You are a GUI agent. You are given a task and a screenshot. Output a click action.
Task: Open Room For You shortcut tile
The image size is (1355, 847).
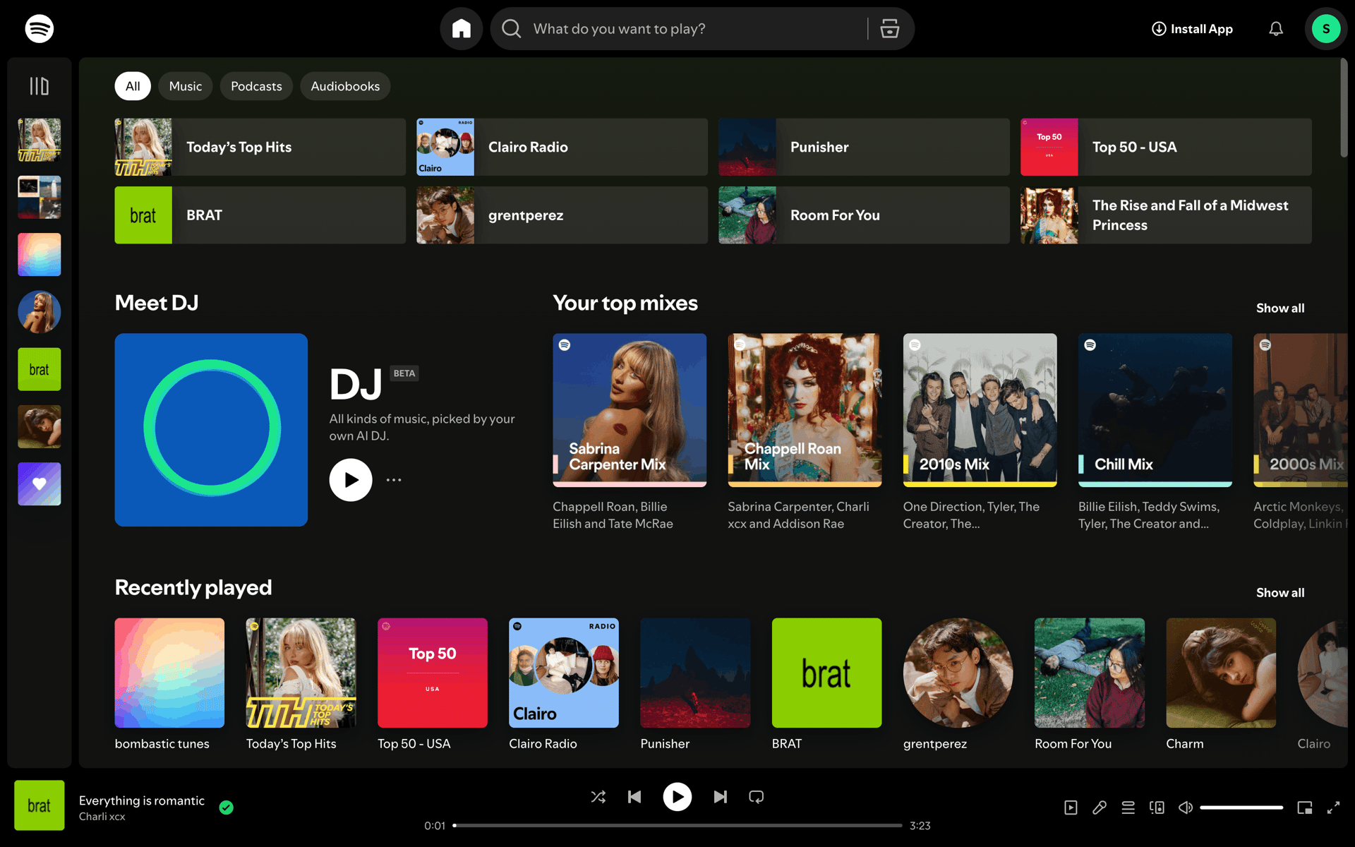864,215
